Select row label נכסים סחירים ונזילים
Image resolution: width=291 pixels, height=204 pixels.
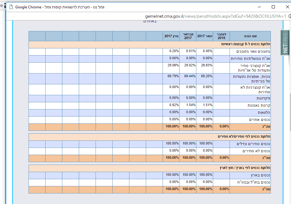click(x=253, y=144)
